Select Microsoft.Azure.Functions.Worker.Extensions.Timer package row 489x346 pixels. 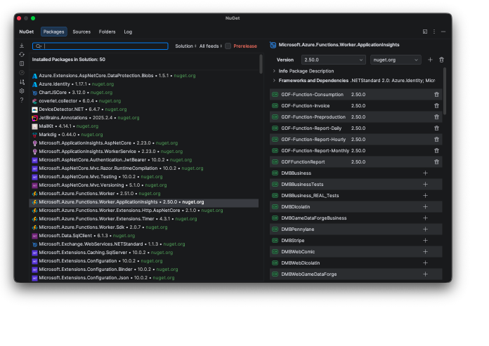tap(144, 219)
